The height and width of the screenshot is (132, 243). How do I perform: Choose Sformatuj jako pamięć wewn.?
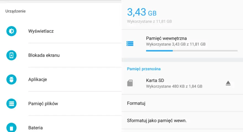click(x=182, y=120)
